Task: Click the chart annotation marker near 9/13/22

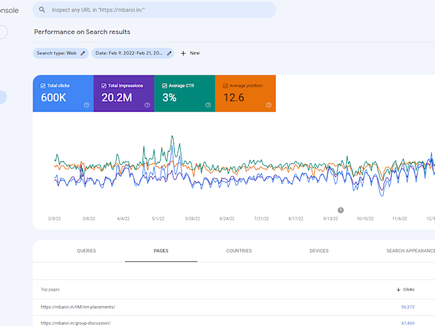Action: pos(341,210)
